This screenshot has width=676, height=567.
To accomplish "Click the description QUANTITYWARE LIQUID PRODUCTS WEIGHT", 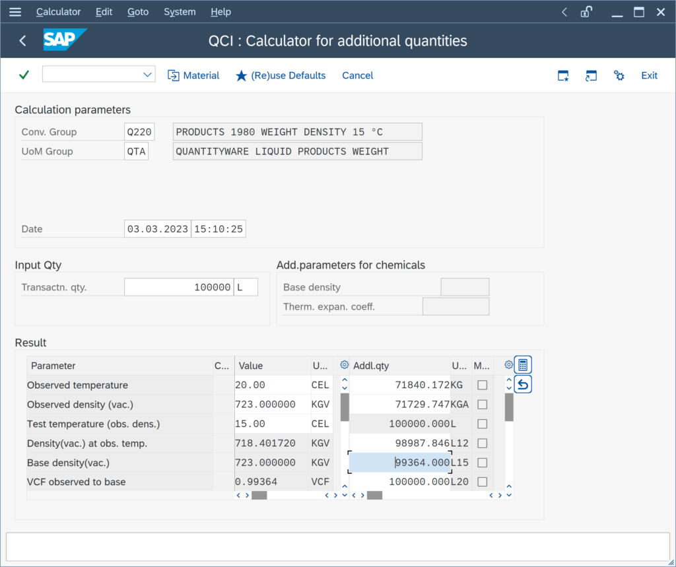I will pos(298,151).
